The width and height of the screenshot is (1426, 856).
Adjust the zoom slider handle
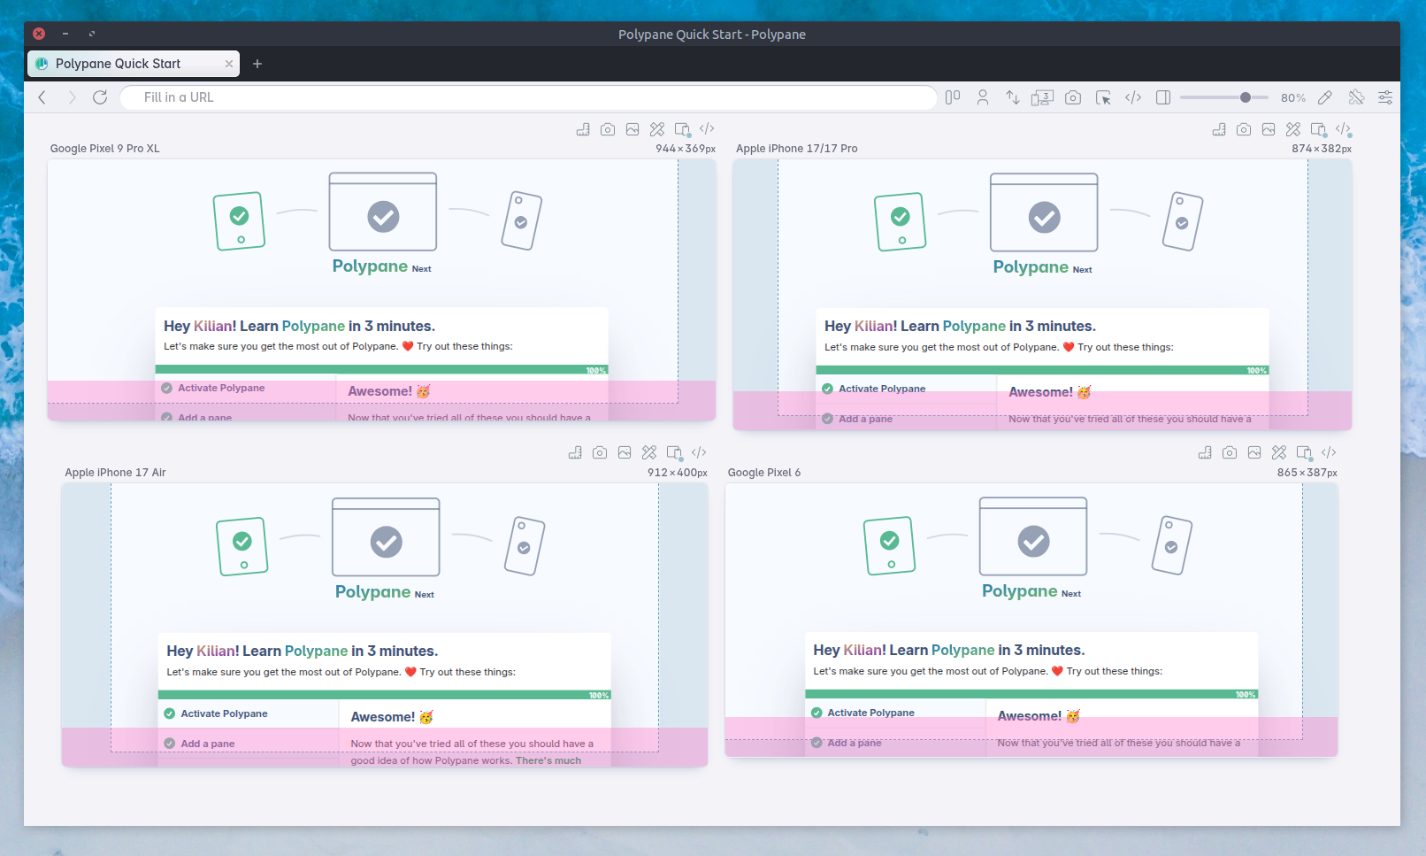pos(1246,97)
